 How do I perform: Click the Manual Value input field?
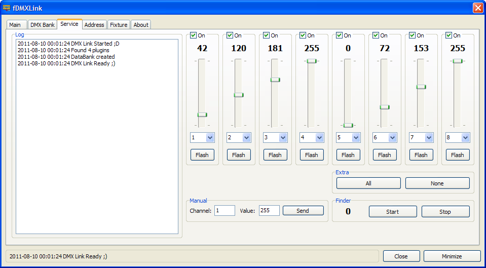[x=269, y=211]
